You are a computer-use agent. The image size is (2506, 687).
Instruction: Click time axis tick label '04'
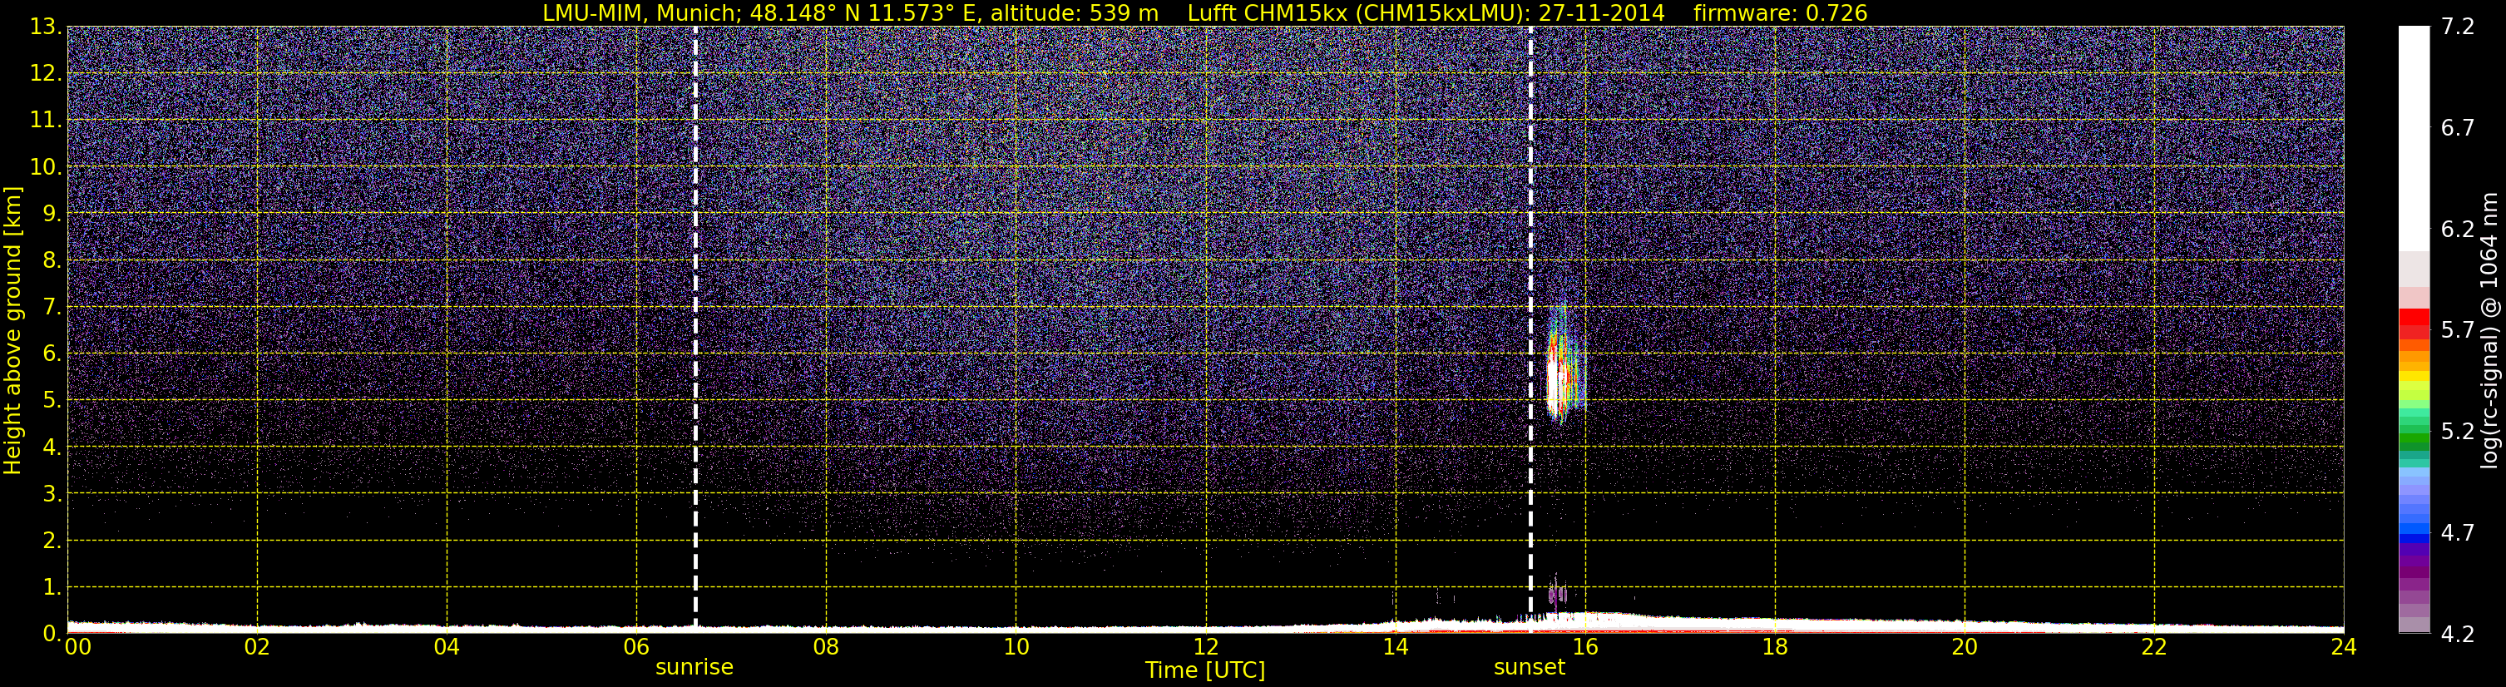click(447, 647)
